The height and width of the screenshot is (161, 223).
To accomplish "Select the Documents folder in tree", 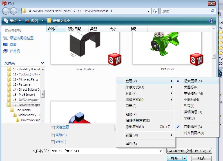I will coord(20,110).
